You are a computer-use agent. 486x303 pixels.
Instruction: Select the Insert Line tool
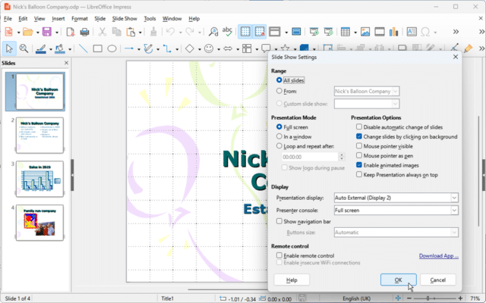point(83,48)
